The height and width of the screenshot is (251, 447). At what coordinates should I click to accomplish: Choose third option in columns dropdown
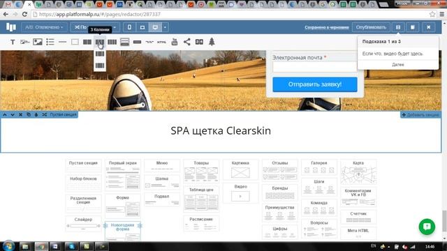coord(100,66)
